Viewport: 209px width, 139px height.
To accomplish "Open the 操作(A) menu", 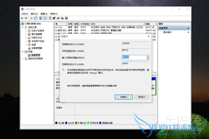I will (x=34, y=14).
